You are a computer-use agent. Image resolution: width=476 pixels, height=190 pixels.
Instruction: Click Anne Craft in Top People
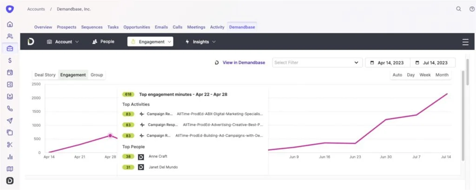pos(158,157)
